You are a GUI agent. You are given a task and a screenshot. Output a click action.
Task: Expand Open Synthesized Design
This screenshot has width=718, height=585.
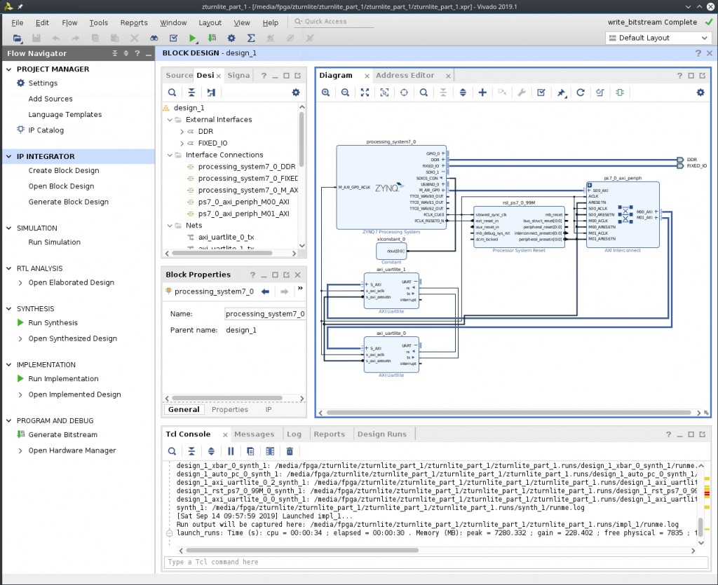tap(20, 338)
